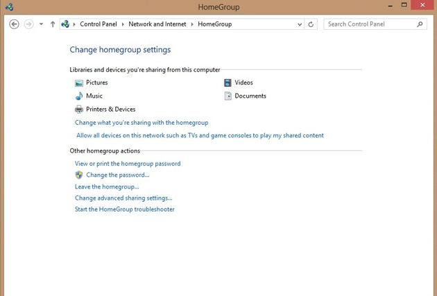This screenshot has height=296, width=437.
Task: Open View or print homegroup password
Action: [x=128, y=164]
